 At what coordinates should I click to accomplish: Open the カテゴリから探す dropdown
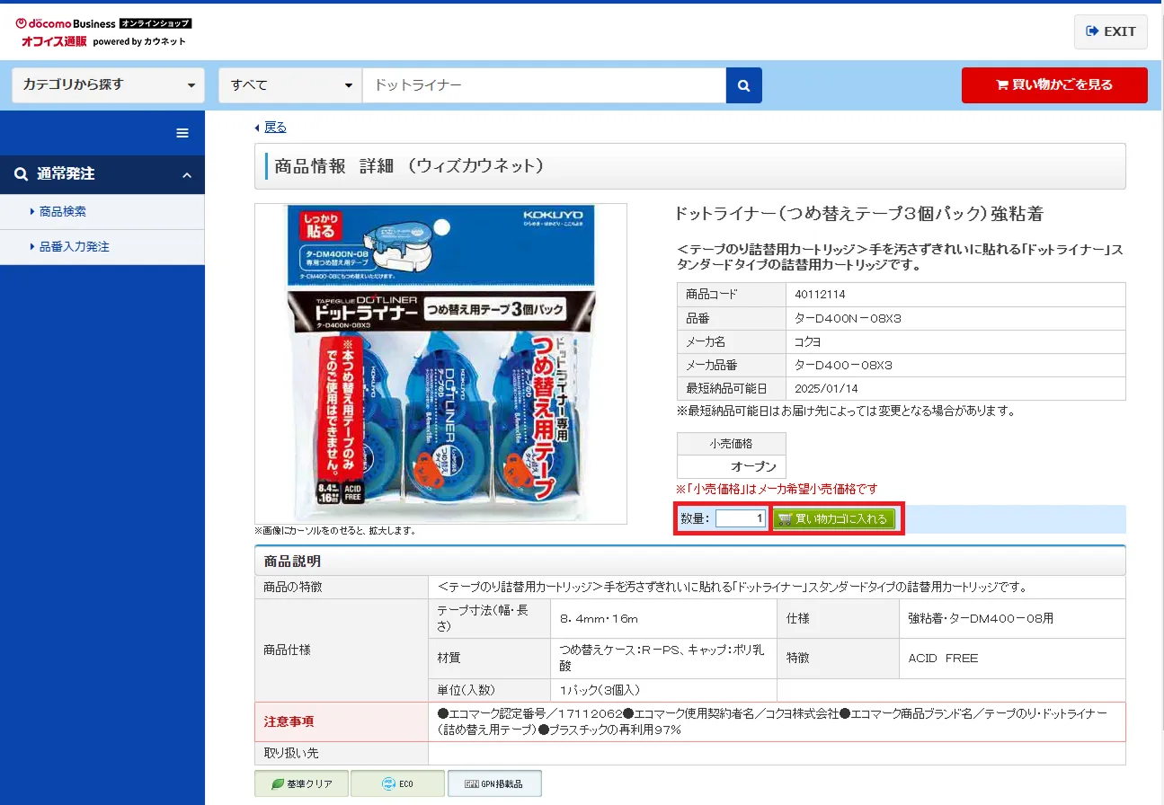tap(108, 85)
